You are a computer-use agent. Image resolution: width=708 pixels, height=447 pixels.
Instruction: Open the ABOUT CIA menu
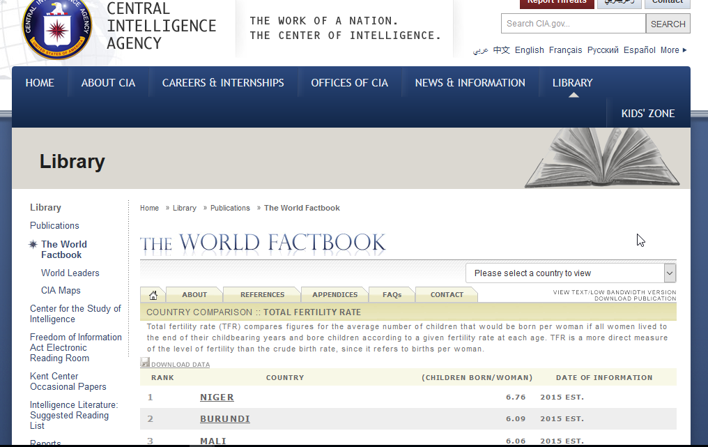[109, 83]
